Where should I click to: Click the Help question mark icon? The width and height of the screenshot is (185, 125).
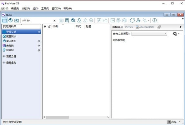(x=155, y=21)
